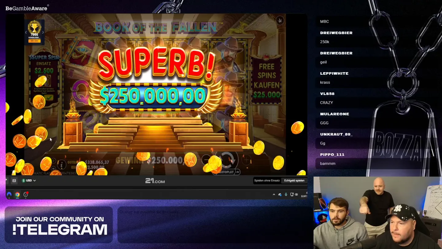442x249 pixels.
Task: Go to previous tournament with left arrow
Action: click(x=26, y=32)
